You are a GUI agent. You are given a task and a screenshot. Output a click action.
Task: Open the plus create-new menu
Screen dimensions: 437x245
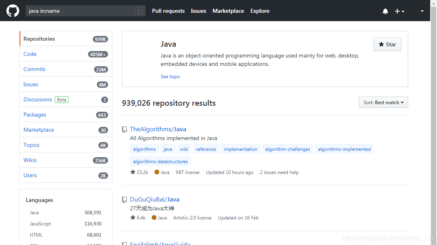[x=399, y=11]
